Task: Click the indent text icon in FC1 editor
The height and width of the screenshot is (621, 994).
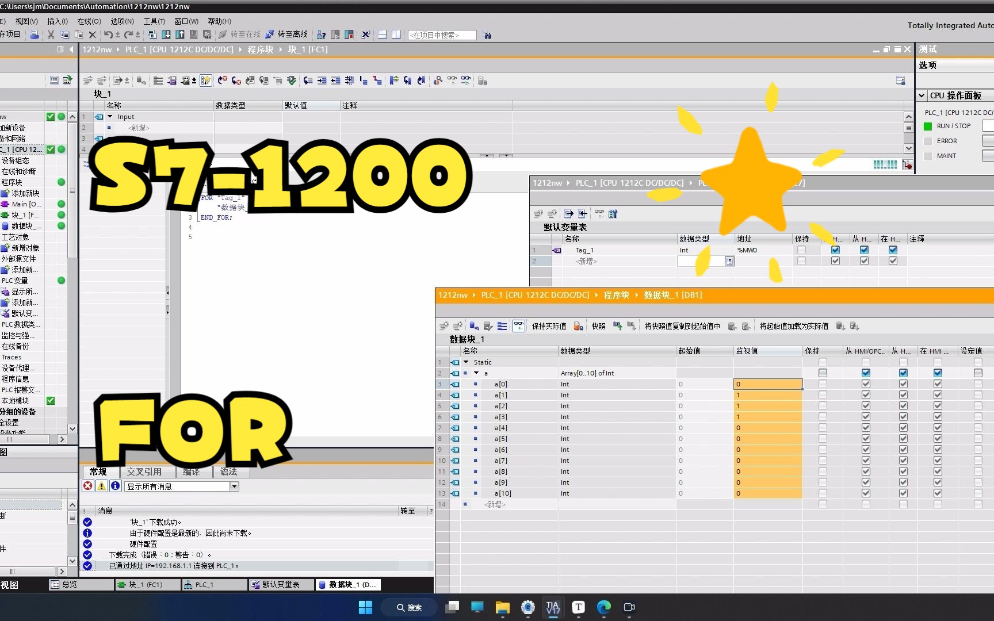Action: [x=322, y=80]
